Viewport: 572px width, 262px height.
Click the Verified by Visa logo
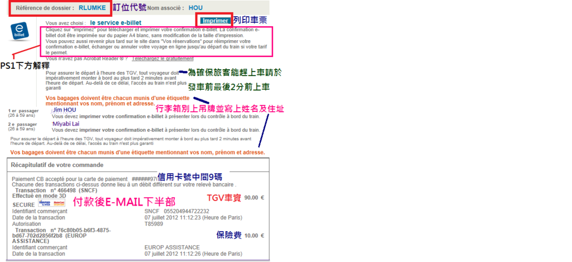pos(45,203)
